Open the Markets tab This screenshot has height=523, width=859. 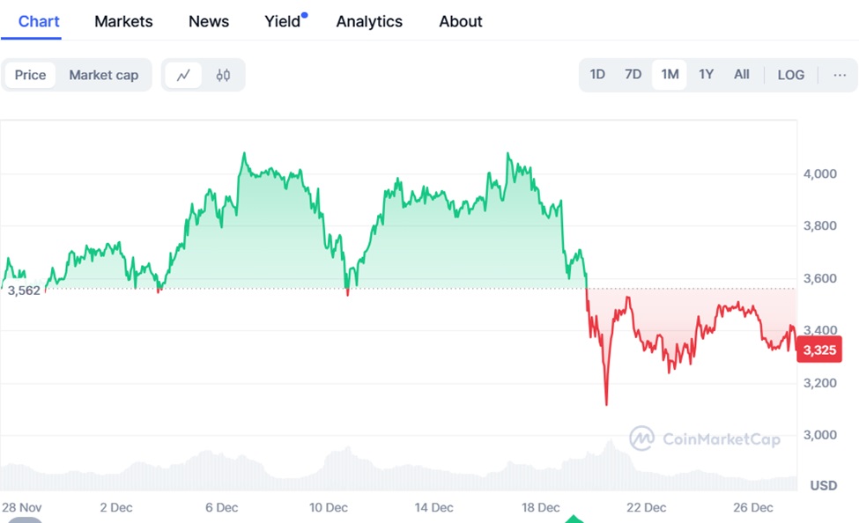click(123, 21)
